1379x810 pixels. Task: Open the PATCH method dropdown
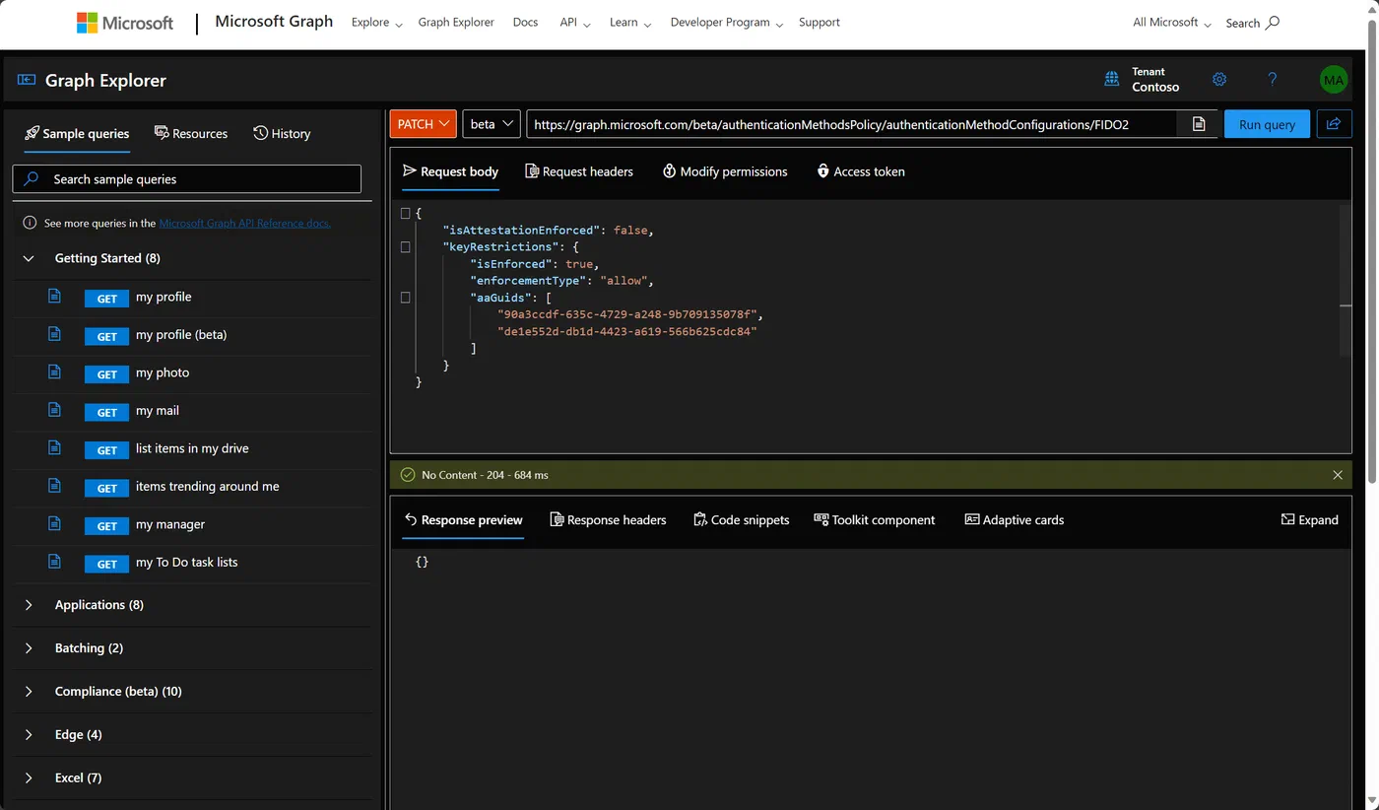424,124
